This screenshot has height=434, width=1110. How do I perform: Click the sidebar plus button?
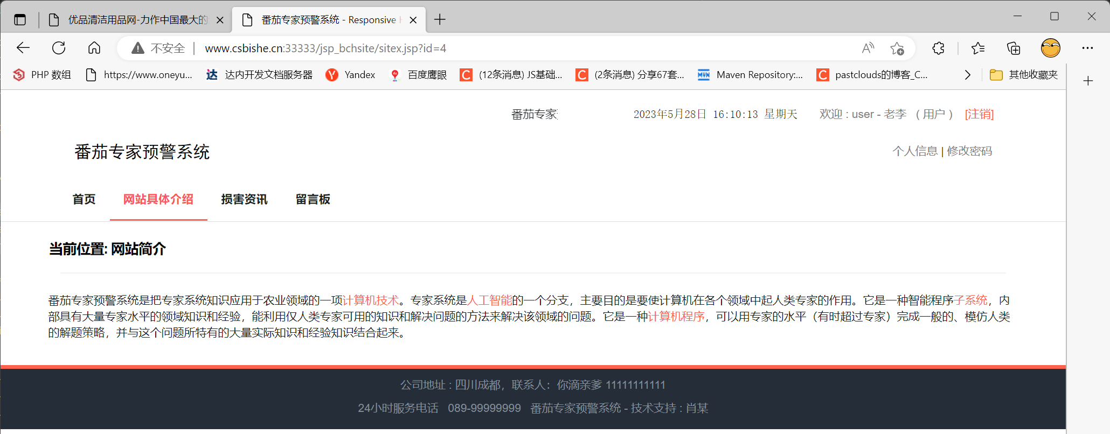(x=1088, y=81)
